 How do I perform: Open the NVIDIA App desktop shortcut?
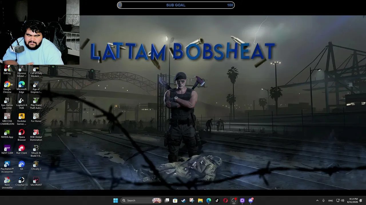(x=7, y=134)
